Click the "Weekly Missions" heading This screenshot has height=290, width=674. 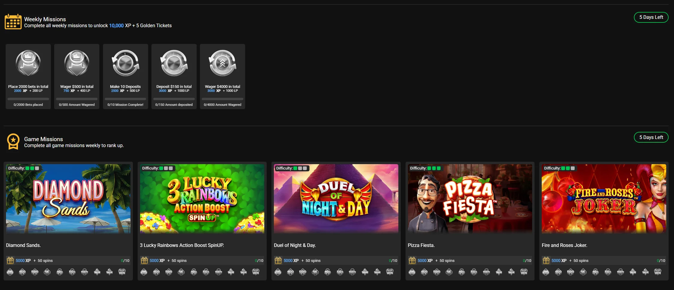tap(45, 19)
